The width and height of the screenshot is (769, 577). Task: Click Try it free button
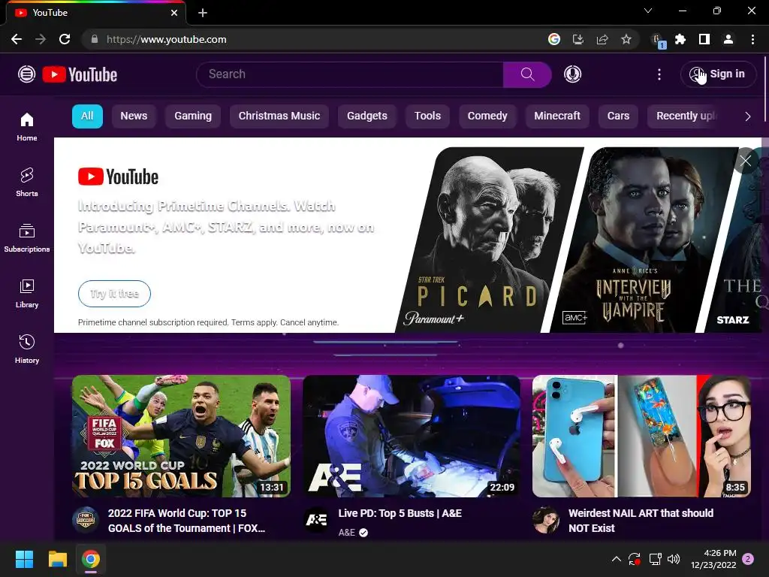[114, 294]
